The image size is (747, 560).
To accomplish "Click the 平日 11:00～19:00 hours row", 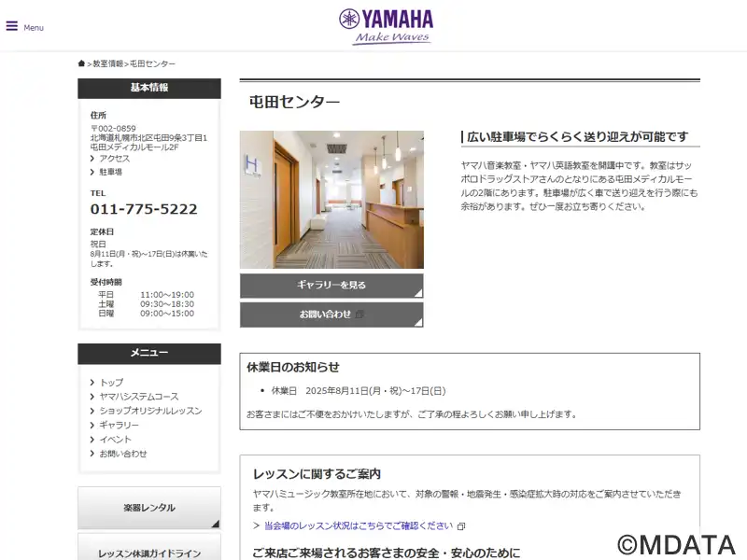I will click(147, 295).
